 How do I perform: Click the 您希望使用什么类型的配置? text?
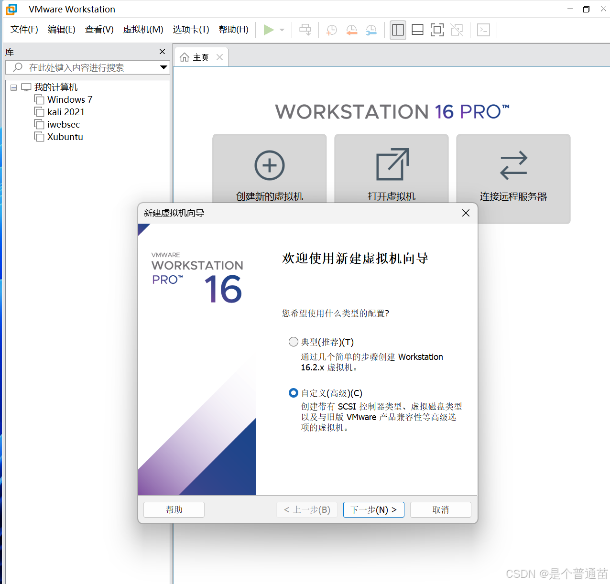tap(336, 314)
